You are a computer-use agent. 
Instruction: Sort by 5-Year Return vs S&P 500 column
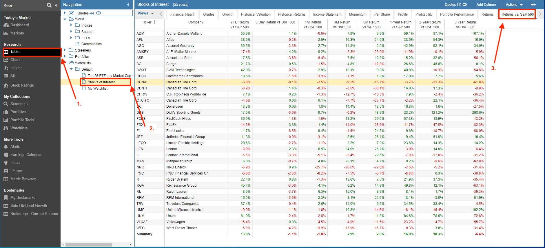(465, 25)
